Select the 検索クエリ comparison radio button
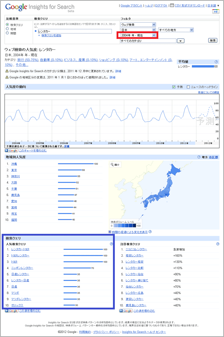224x337 pixels. coord(7,25)
